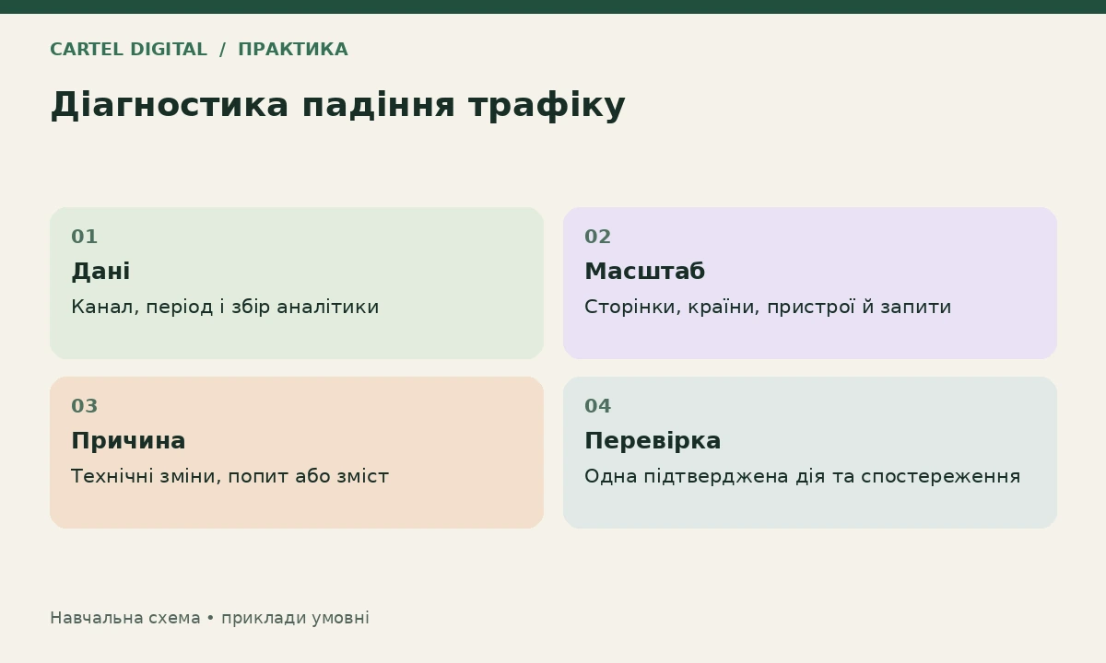Viewport: 1106px width, 663px height.
Task: Select text Канал, період і збір аналітики
Action: (225, 308)
